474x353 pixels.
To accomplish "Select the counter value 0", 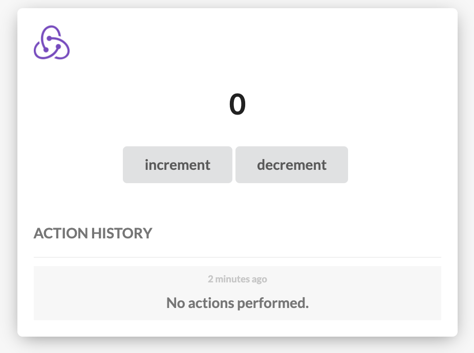I will 238,104.
